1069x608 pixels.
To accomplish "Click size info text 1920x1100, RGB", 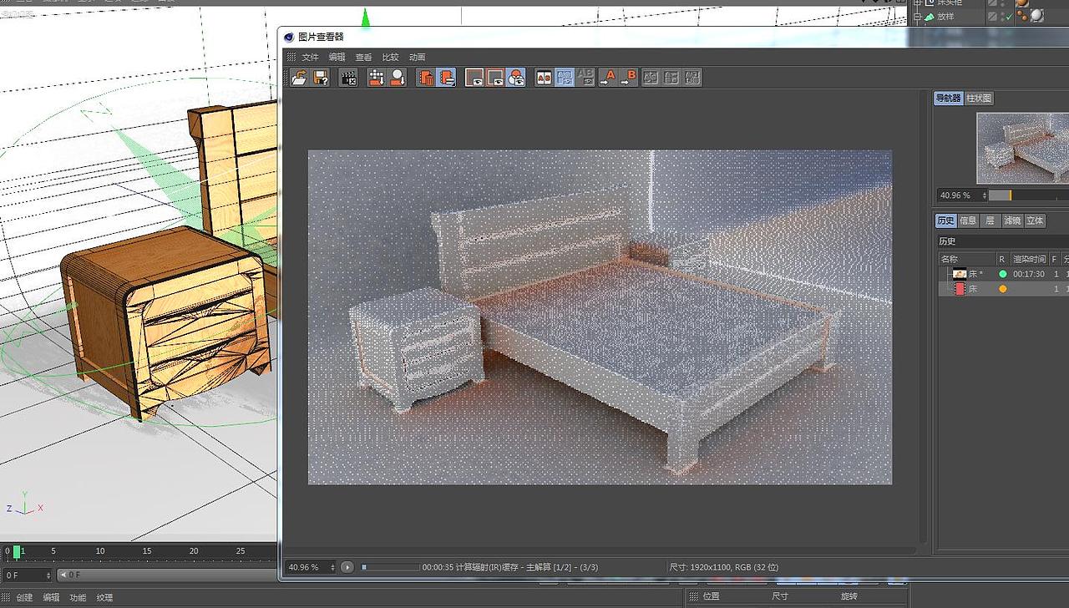I will (720, 567).
